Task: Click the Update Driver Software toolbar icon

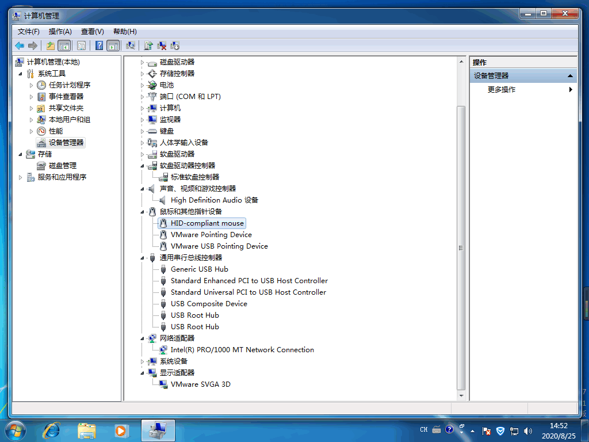Action: [x=148, y=46]
